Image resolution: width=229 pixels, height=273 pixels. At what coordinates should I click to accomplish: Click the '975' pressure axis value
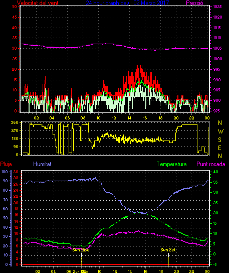pyautogui.click(x=217, y=111)
